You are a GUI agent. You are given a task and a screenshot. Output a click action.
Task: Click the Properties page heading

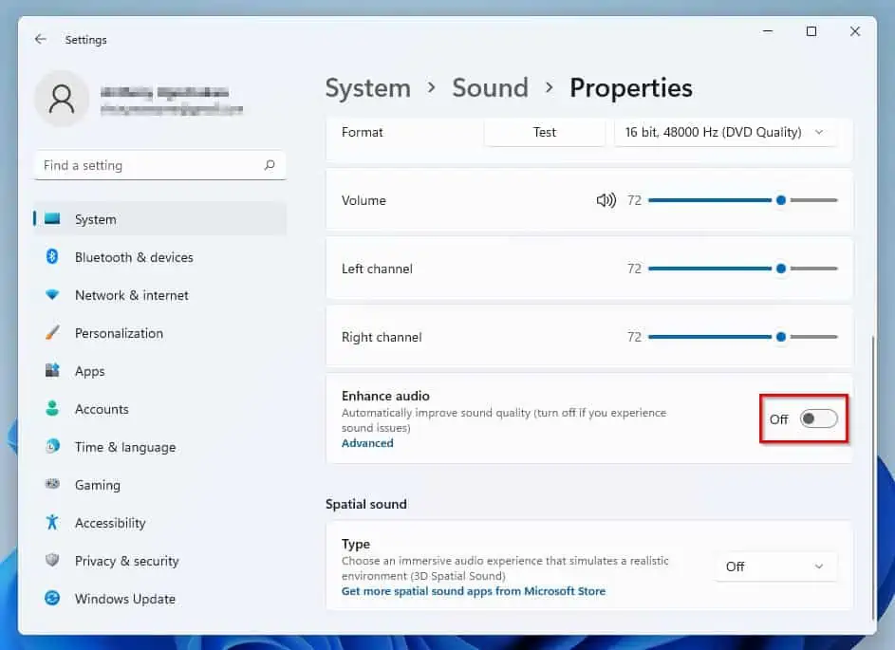(631, 88)
